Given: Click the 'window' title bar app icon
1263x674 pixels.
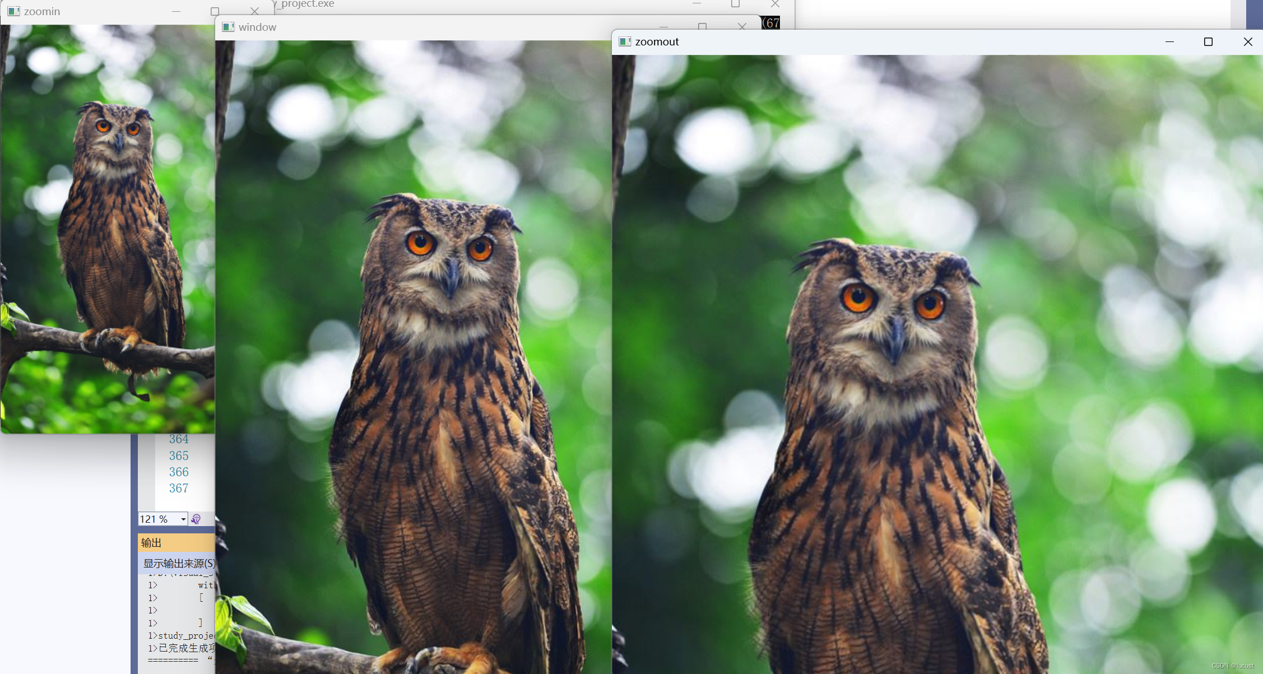Looking at the screenshot, I should click(x=228, y=27).
